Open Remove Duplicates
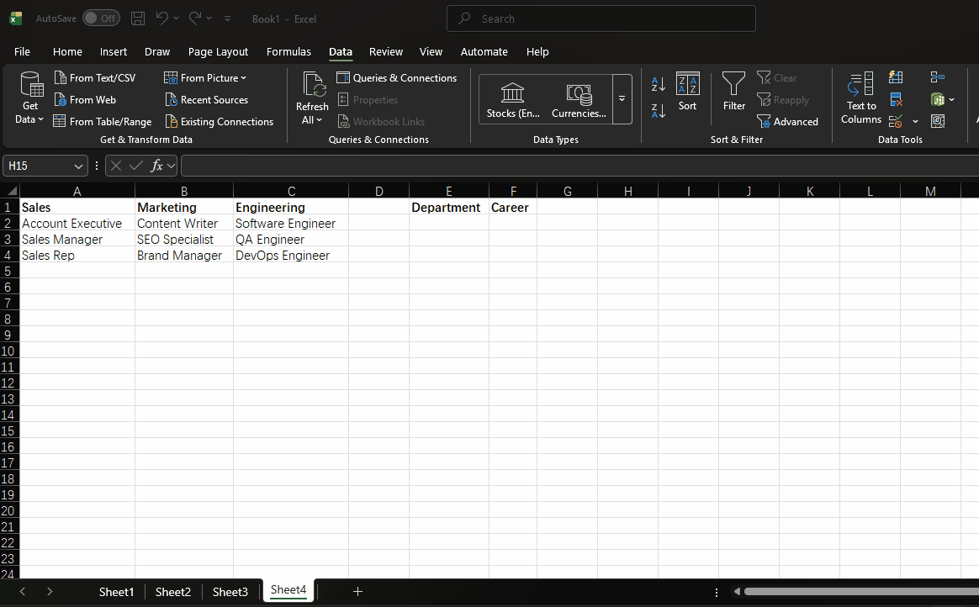979x607 pixels. point(895,98)
